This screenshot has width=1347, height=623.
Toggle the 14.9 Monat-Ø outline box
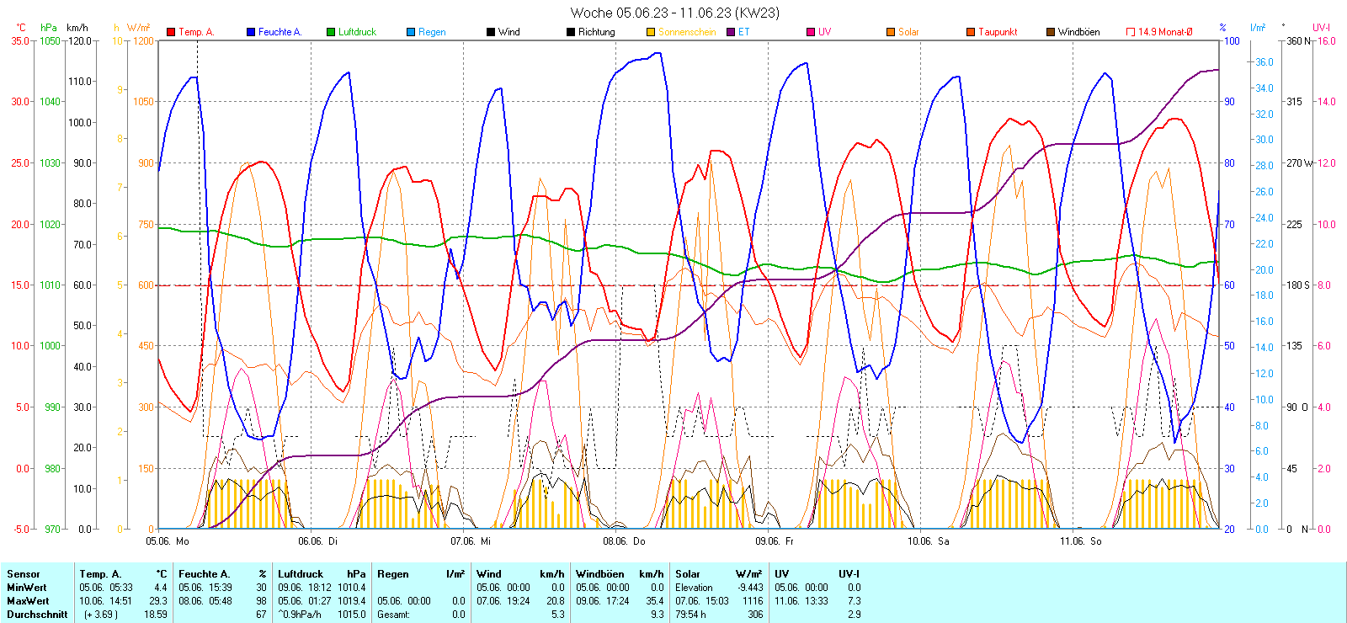(x=1131, y=32)
